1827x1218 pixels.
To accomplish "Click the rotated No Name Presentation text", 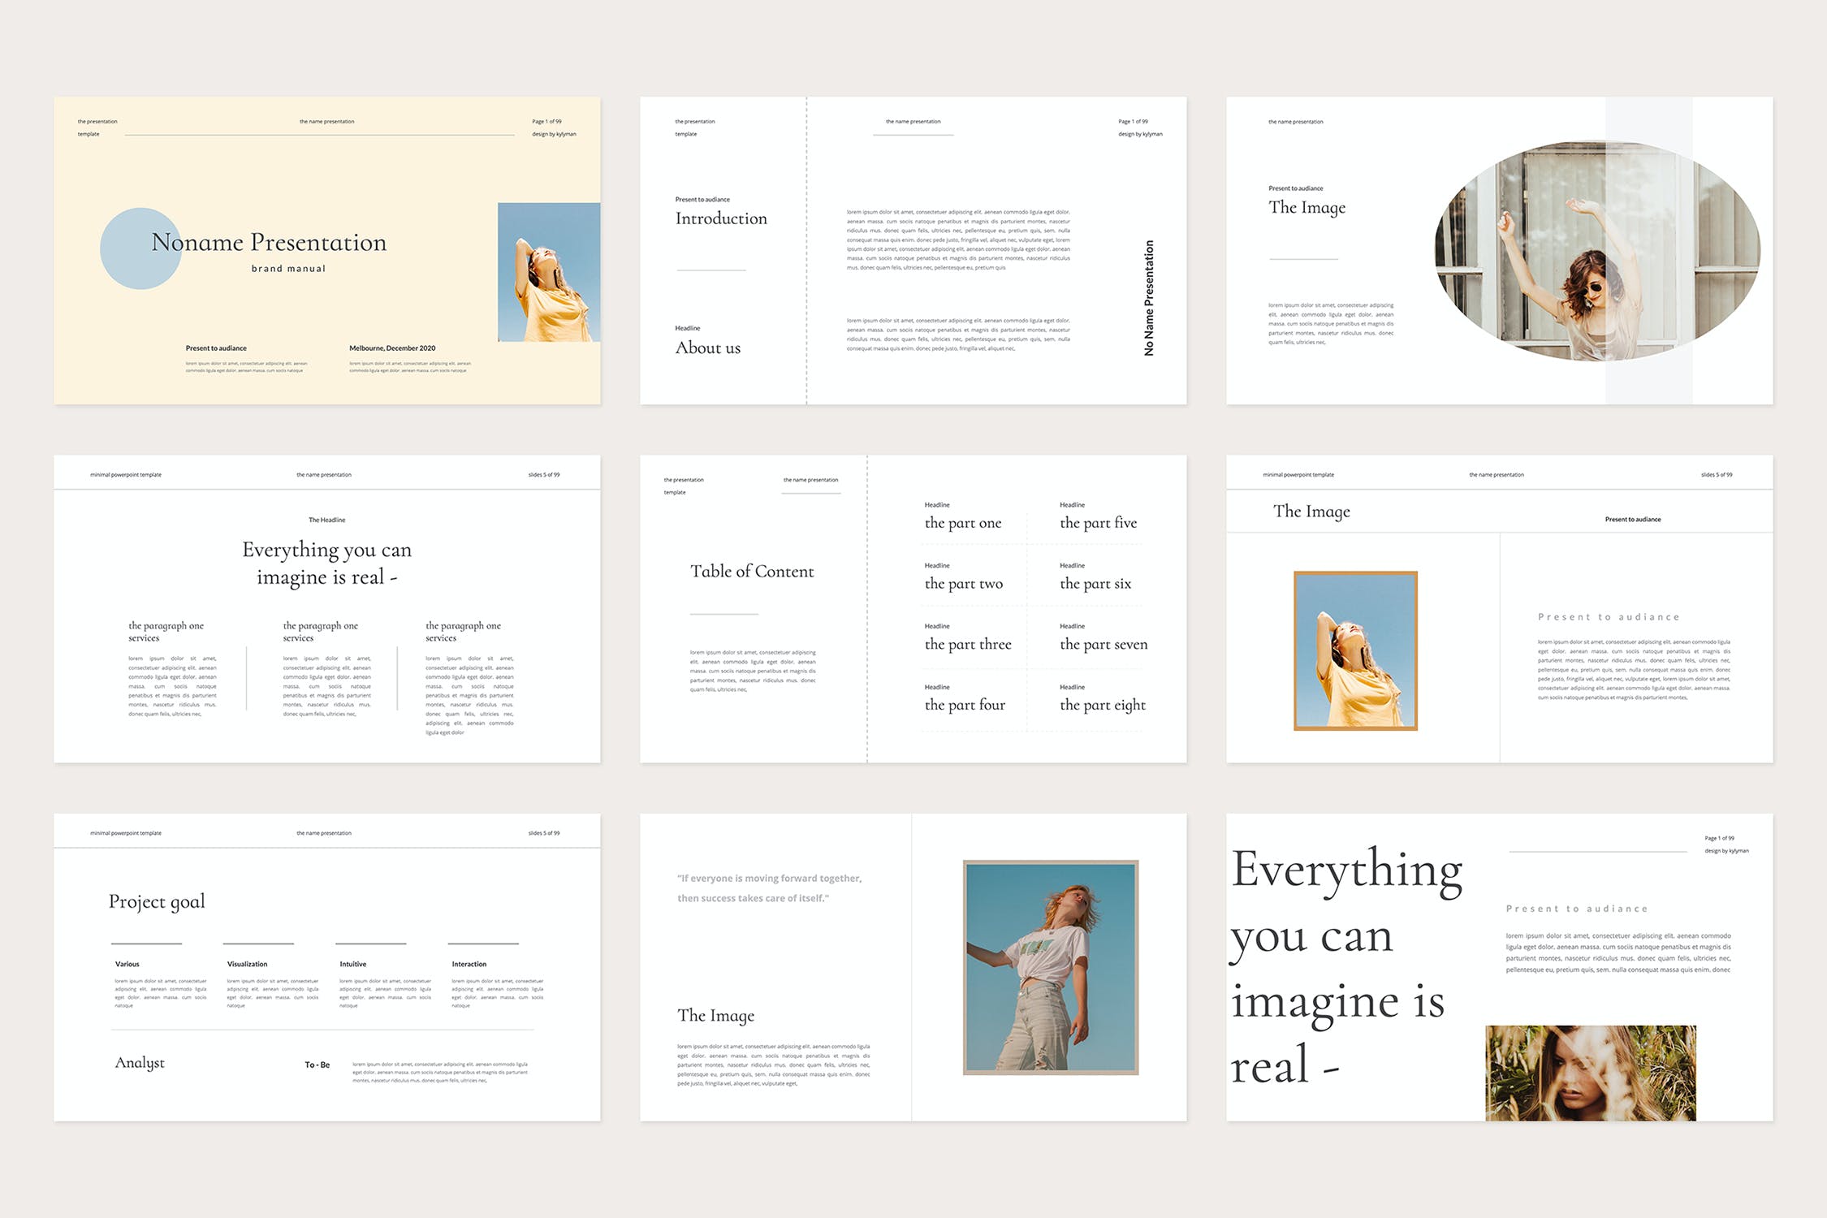I will [x=1148, y=298].
